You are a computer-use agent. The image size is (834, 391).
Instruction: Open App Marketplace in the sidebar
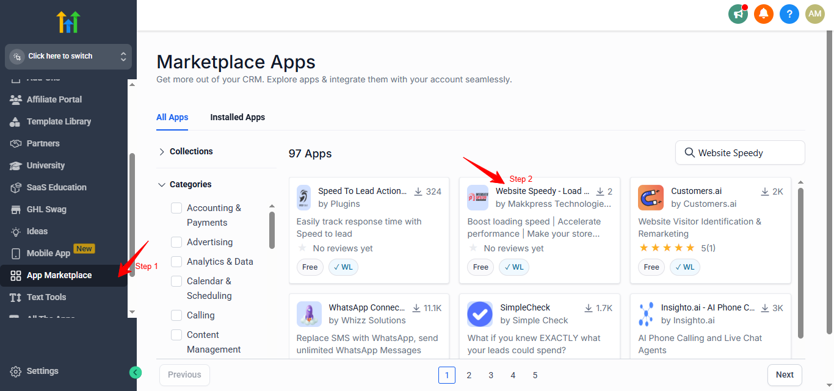(63, 275)
